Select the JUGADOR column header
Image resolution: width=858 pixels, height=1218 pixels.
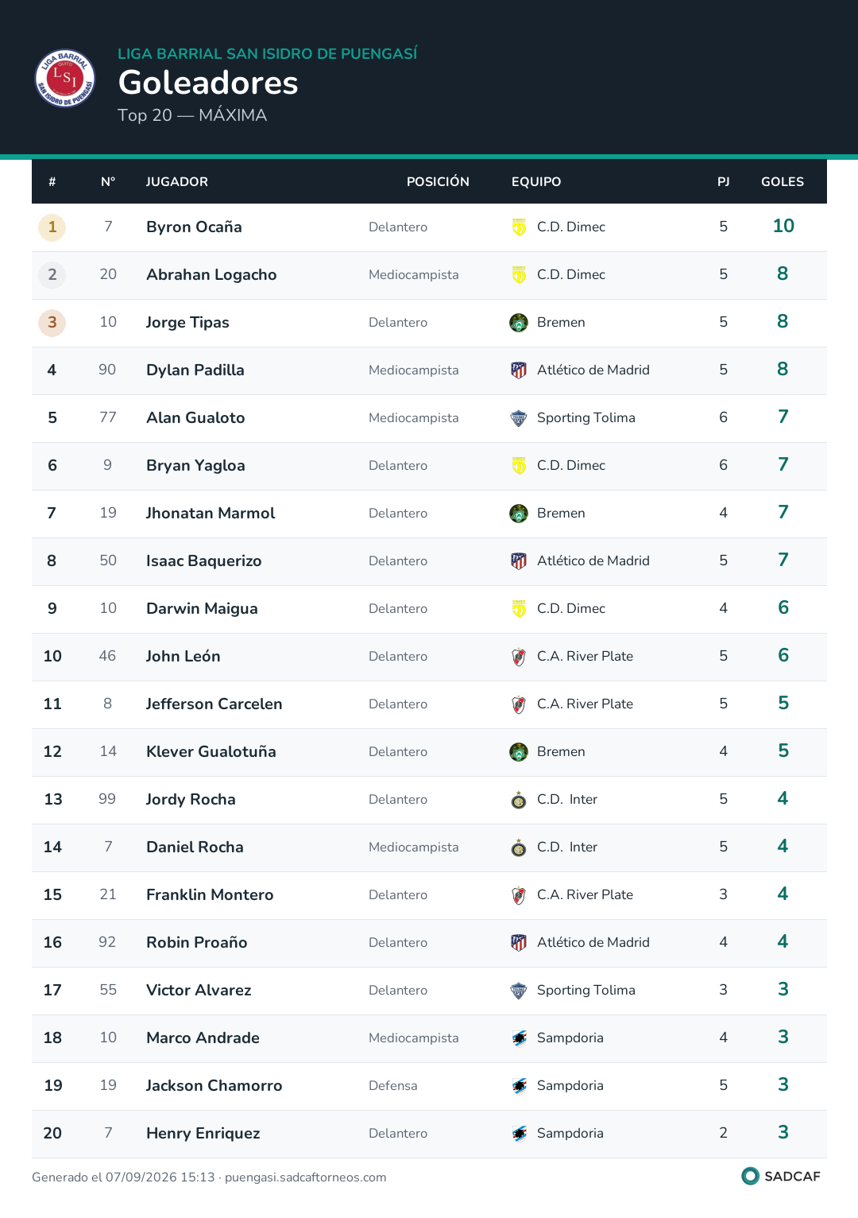point(177,182)
